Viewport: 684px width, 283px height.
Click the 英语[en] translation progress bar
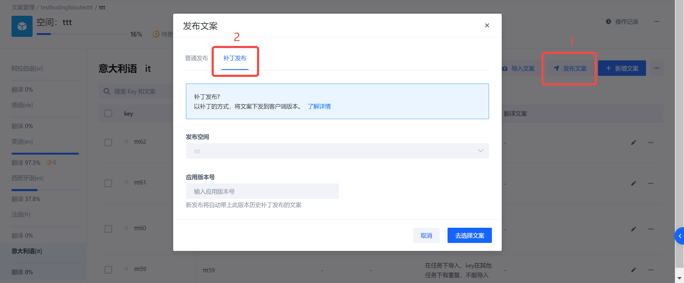[x=45, y=154]
